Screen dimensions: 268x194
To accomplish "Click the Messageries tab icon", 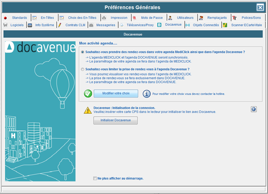I will (x=91, y=25).
